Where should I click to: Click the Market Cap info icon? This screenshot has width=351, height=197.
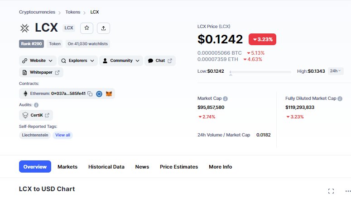pos(226,98)
